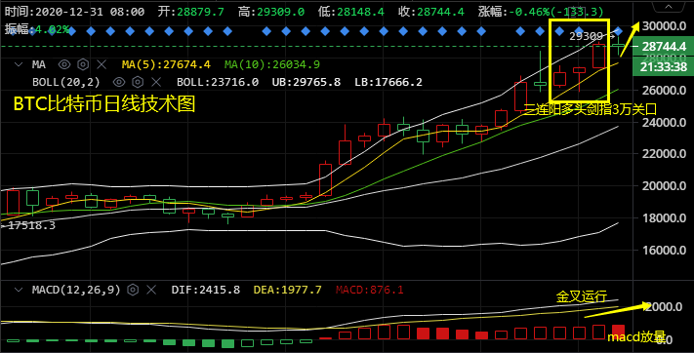Viewport: 694px width, 353px height.
Task: Click the countdown timer 21:33:38
Action: click(664, 66)
